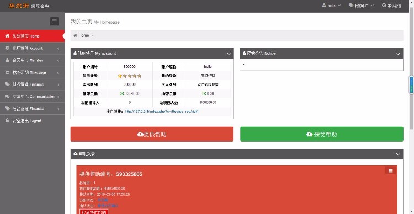Expand the Member menu chevron
Image resolution: width=414 pixels, height=214 pixels.
[x=58, y=61]
